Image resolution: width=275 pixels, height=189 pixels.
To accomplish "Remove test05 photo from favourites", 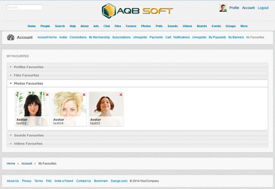I will [x=121, y=95].
